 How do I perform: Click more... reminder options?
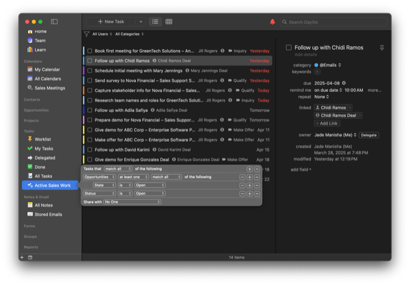coord(374,90)
